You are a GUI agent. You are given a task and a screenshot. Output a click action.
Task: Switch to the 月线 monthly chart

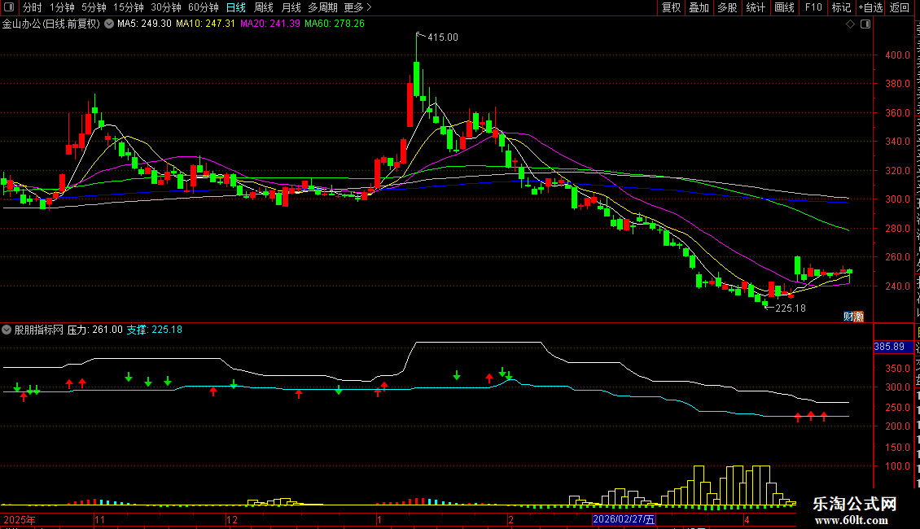pyautogui.click(x=291, y=7)
